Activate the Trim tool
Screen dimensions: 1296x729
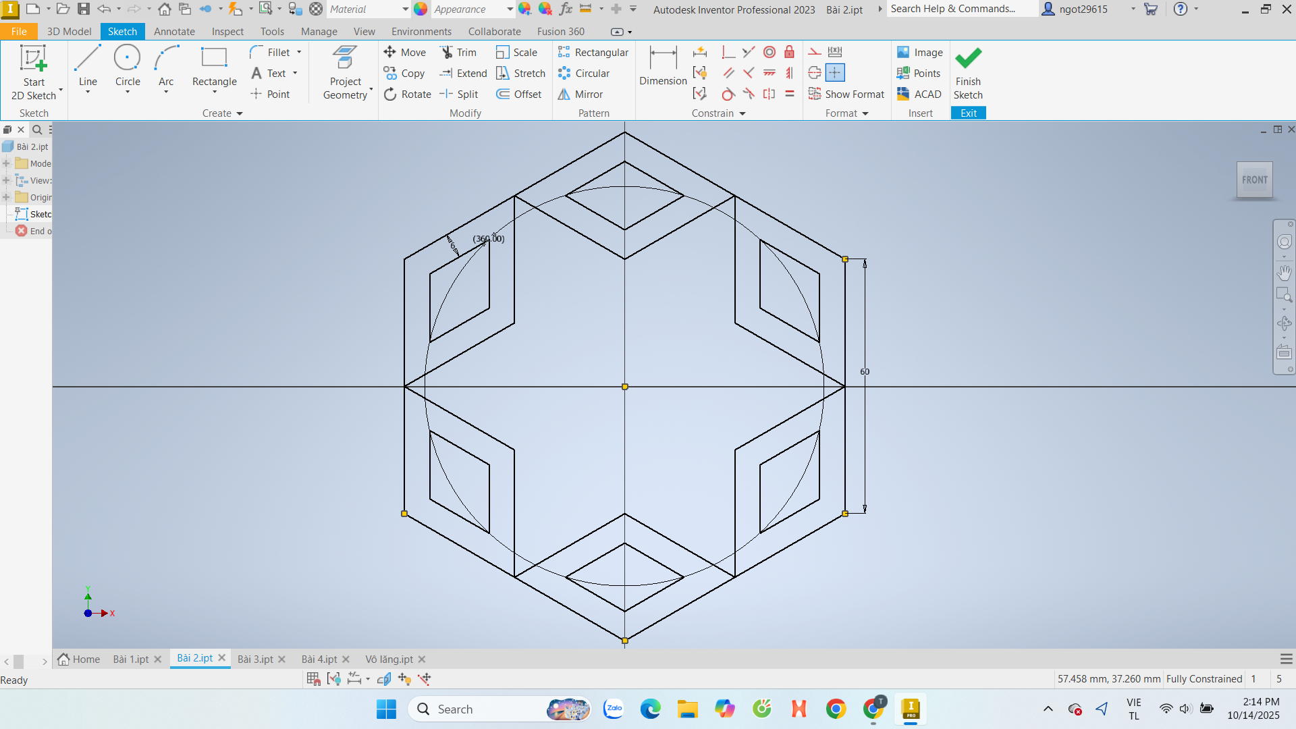click(458, 53)
